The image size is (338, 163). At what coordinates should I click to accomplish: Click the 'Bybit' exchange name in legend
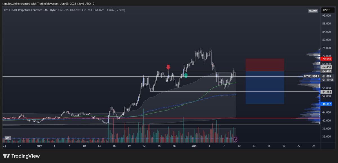pos(53,10)
